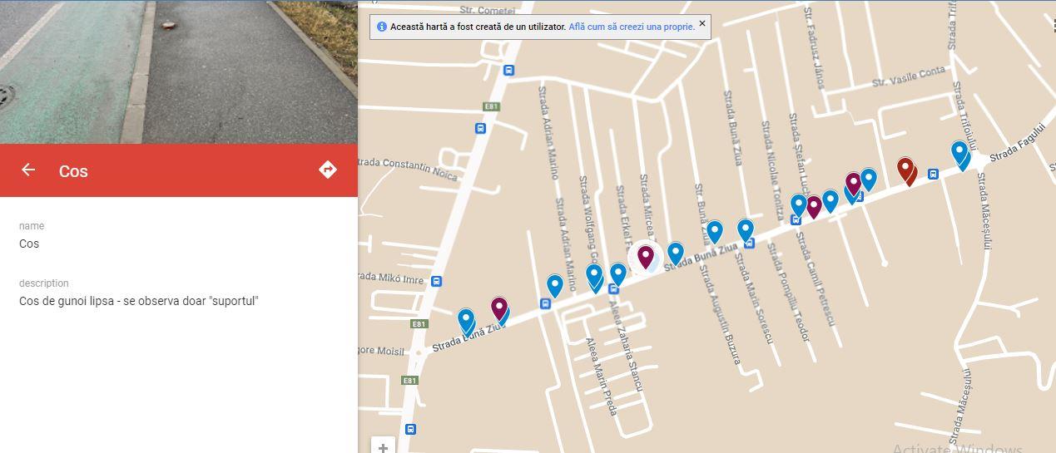Click the purple pin near Strada Camil Petrescu

point(814,206)
